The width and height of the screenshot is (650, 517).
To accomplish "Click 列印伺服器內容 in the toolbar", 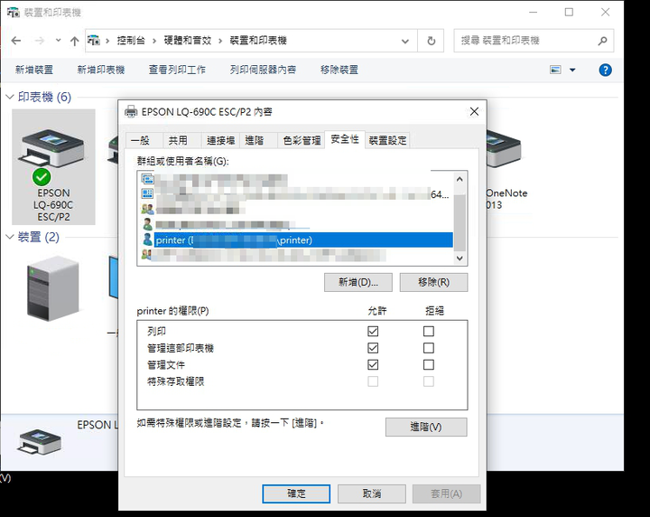I will [x=263, y=70].
